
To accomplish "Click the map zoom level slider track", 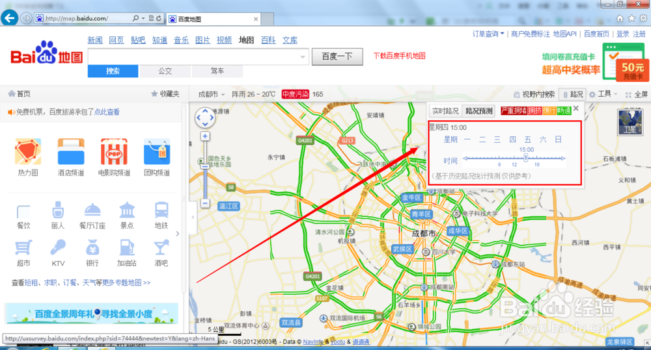I will 205,170.
